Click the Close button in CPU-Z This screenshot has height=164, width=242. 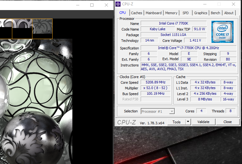[228, 122]
